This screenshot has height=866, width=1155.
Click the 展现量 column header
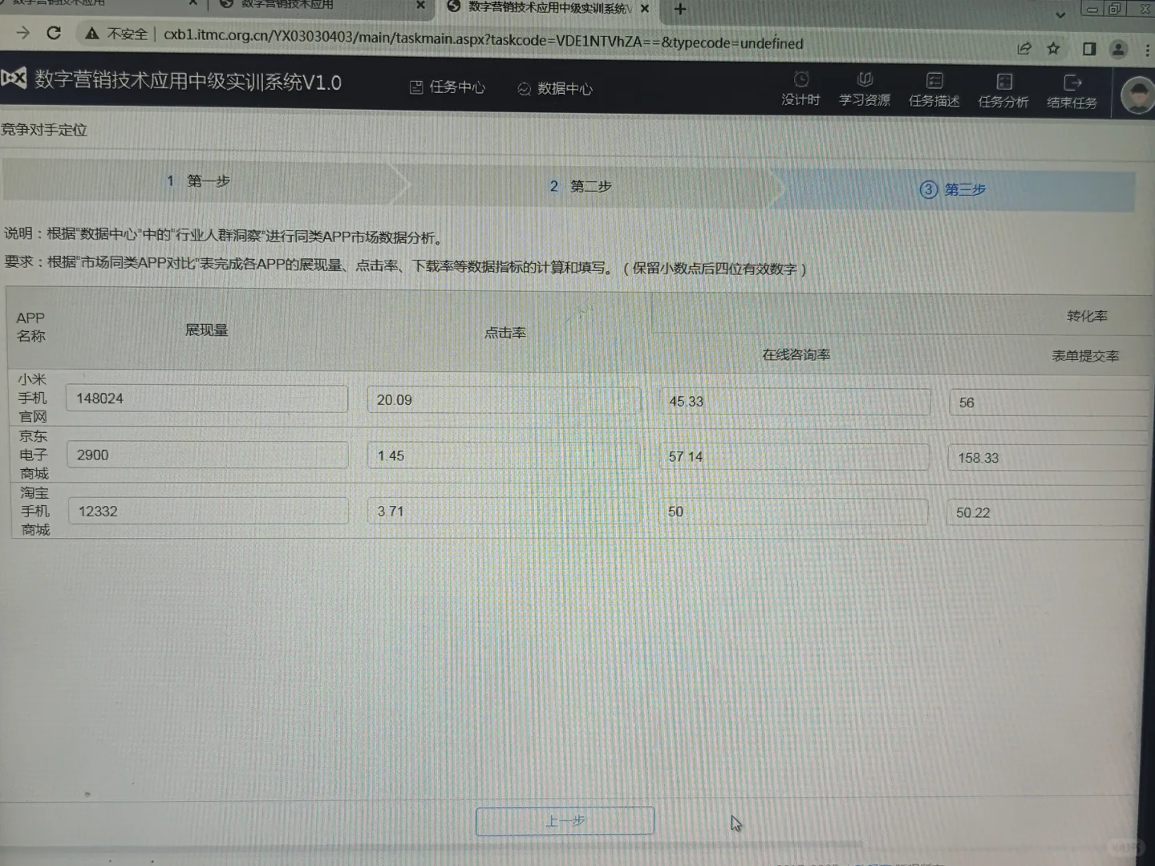click(x=207, y=330)
